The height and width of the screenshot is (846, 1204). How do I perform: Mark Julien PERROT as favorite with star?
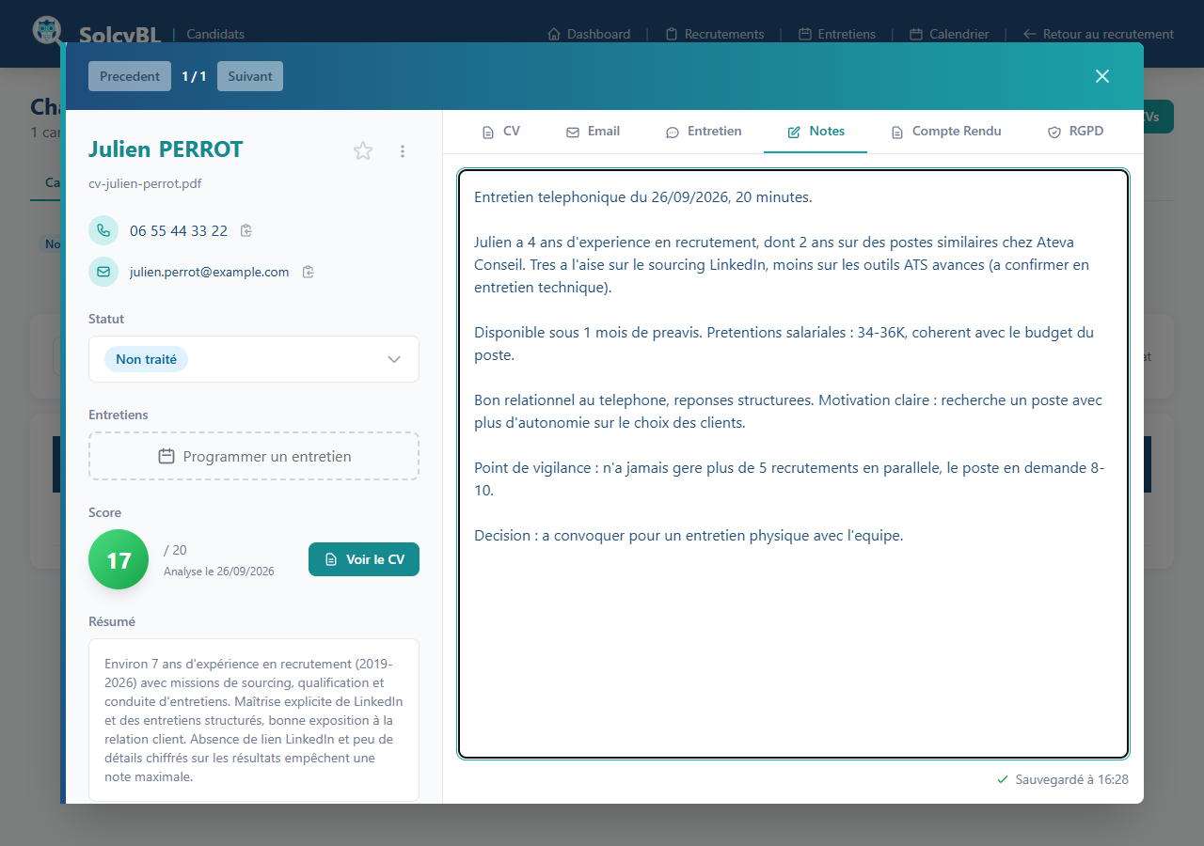click(x=363, y=150)
